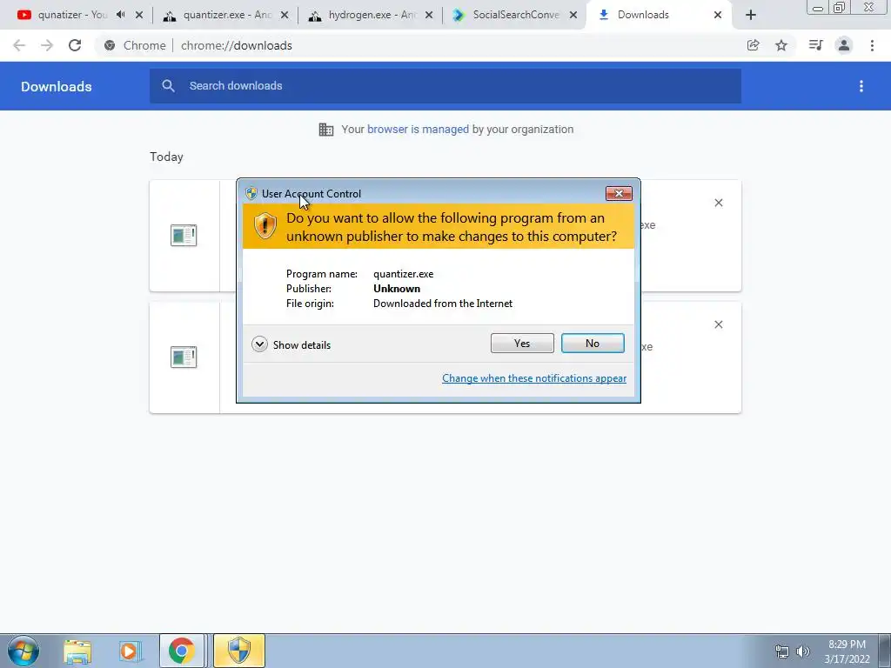The image size is (891, 668).
Task: Open the volume tray icon
Action: [x=803, y=651]
